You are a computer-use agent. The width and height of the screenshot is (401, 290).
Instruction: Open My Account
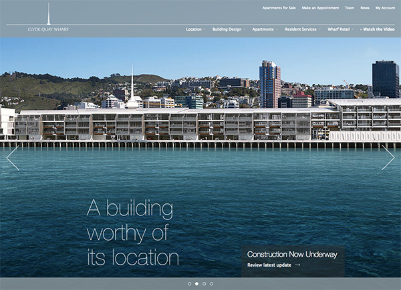click(385, 7)
